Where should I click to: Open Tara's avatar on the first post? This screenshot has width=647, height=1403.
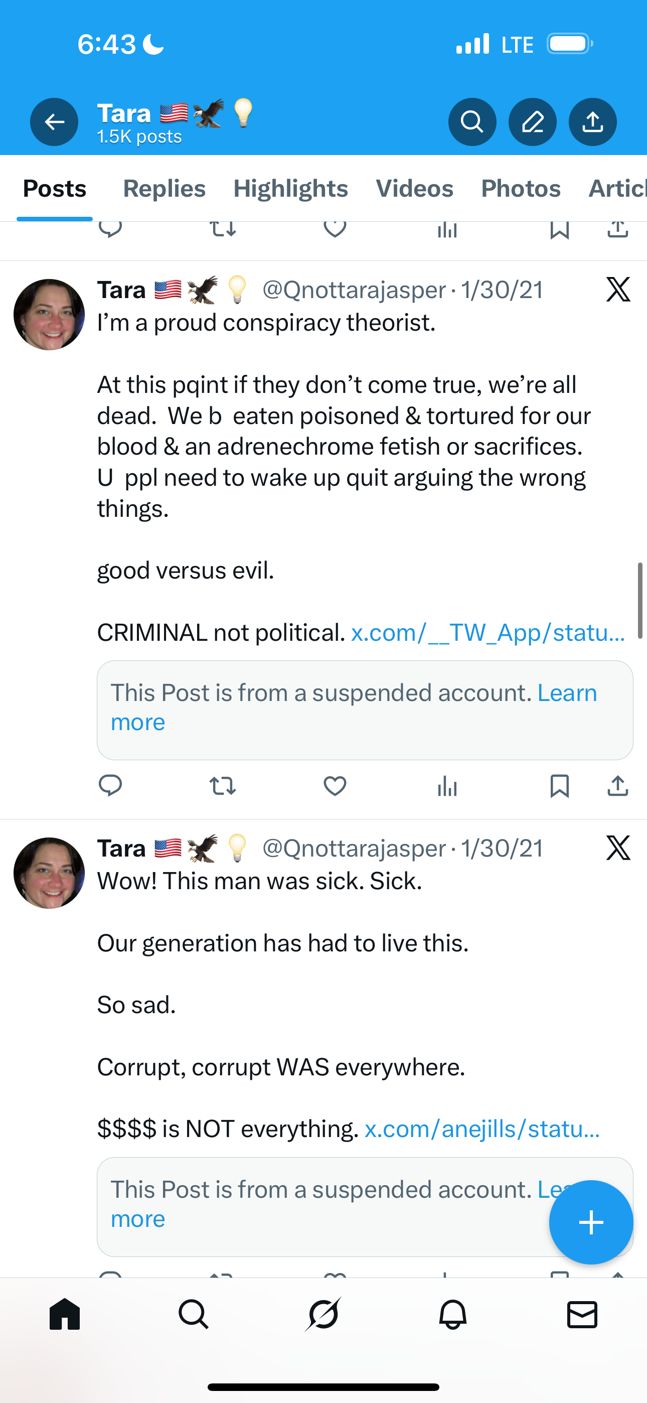[49, 315]
